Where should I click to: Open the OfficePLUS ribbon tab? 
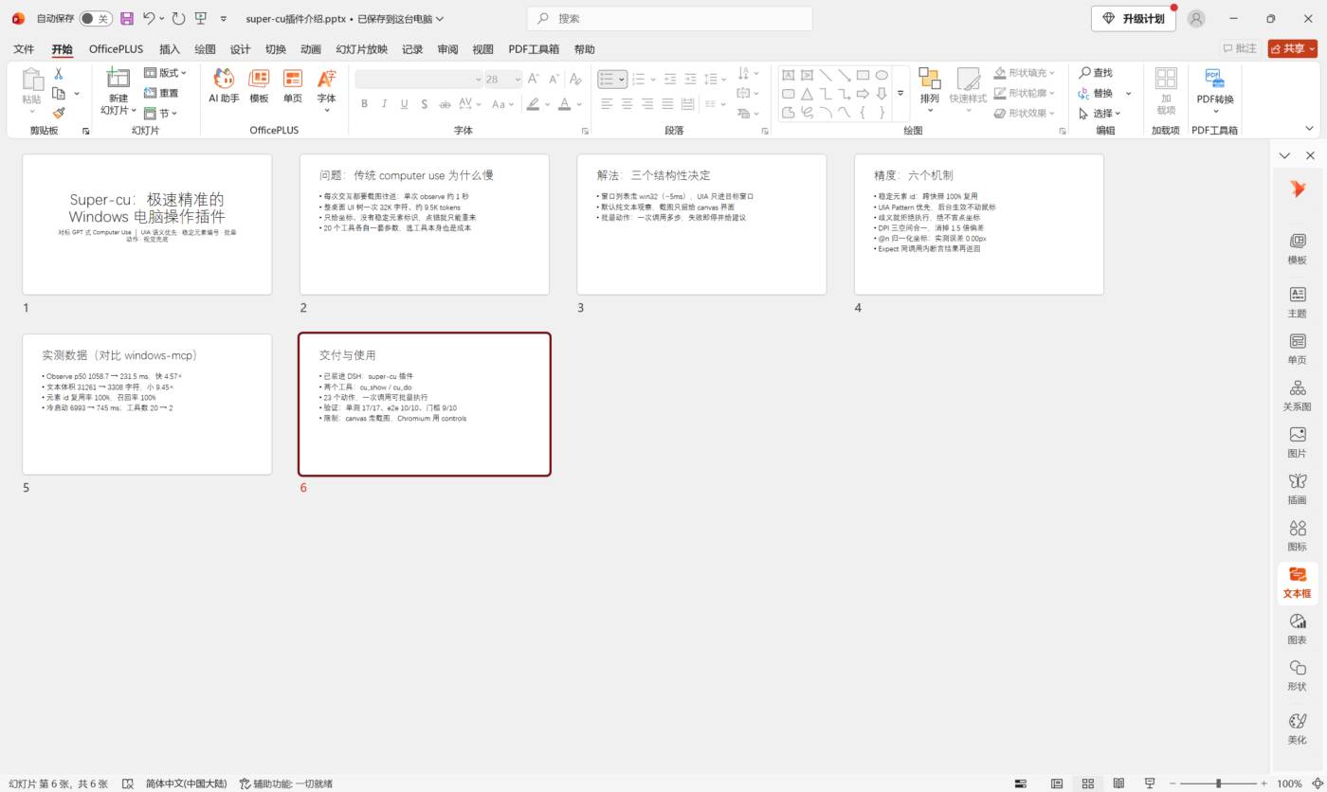click(x=116, y=49)
